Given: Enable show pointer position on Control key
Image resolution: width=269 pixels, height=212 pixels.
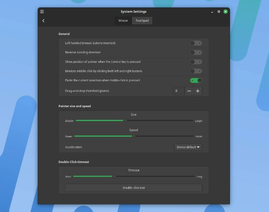Looking at the screenshot, I should tap(196, 62).
